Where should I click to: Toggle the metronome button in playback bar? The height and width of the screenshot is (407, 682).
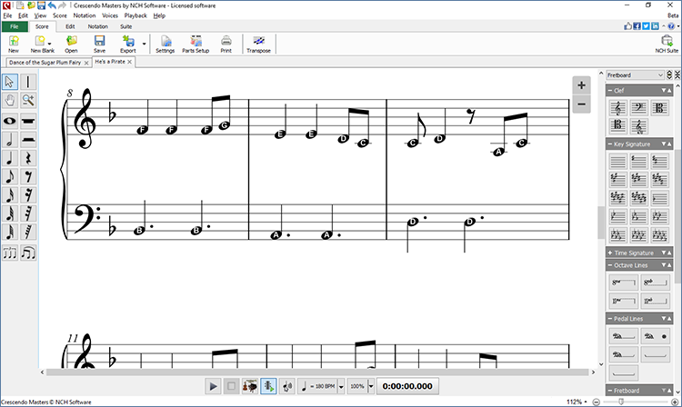[x=269, y=386]
